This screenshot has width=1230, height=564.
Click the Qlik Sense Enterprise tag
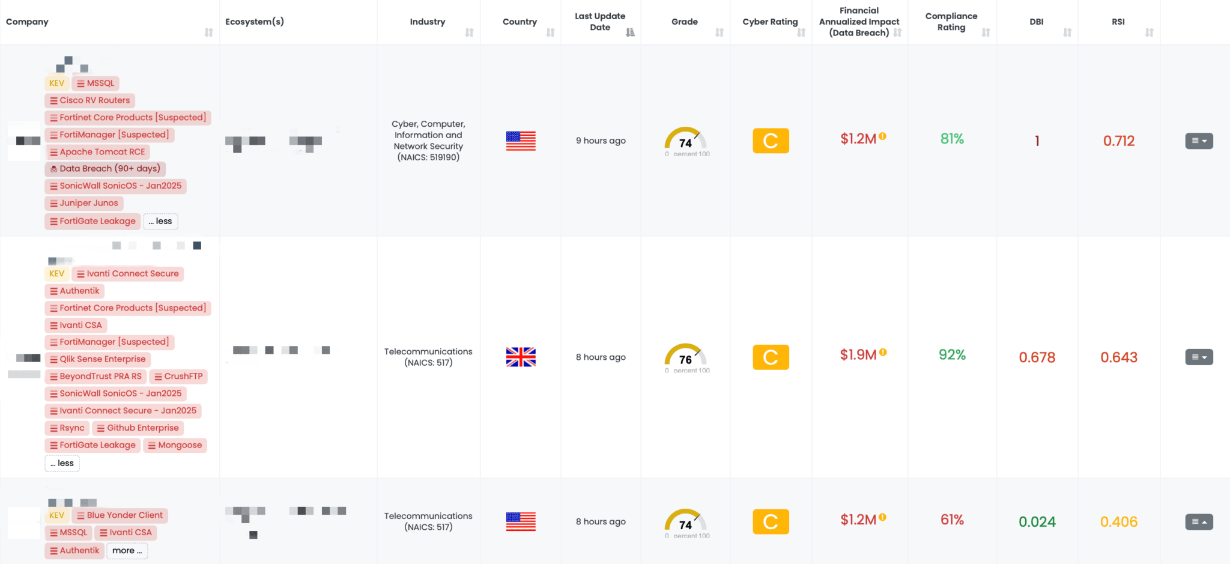98,359
